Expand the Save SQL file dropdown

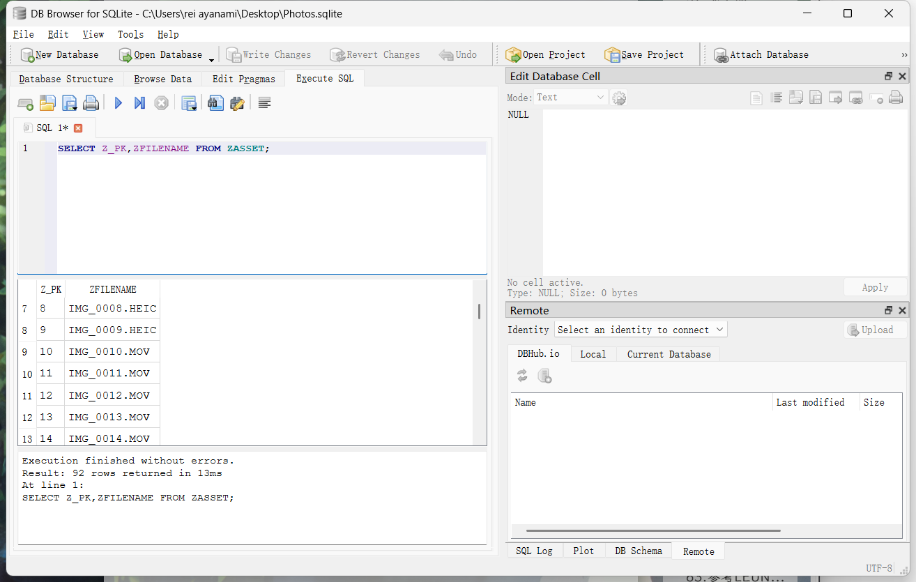tap(73, 108)
